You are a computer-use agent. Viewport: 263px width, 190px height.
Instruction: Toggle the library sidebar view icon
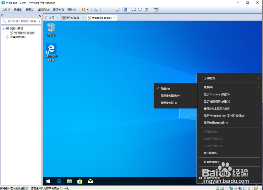pos(127,9)
